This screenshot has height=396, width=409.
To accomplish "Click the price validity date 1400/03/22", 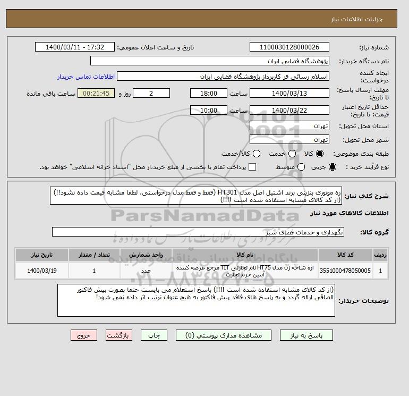I will [x=289, y=110].
